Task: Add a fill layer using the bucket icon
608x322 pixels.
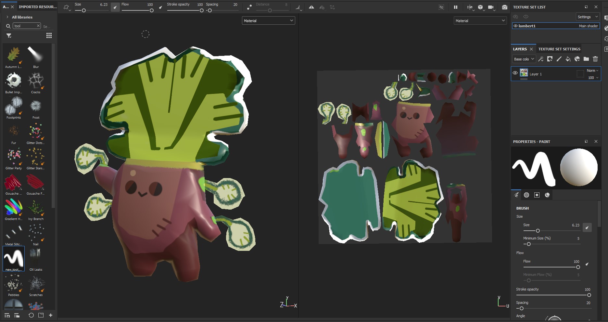Action: point(568,59)
